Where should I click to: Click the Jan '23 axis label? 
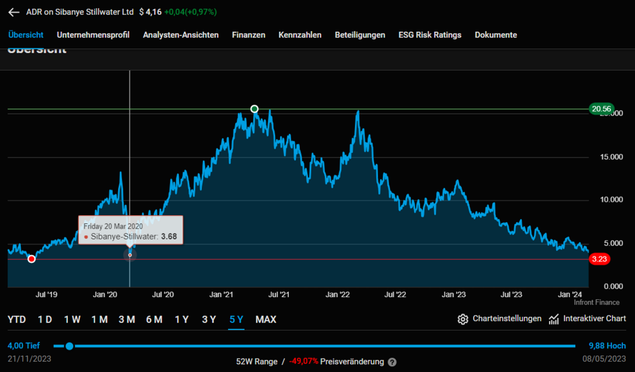tap(453, 295)
